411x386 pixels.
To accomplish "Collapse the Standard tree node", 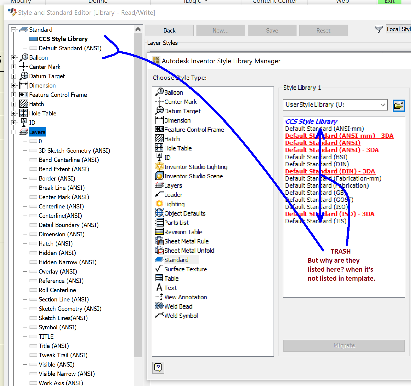I will click(x=14, y=30).
